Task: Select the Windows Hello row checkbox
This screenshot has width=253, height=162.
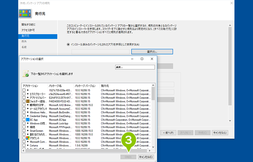Action: (x=24, y=112)
